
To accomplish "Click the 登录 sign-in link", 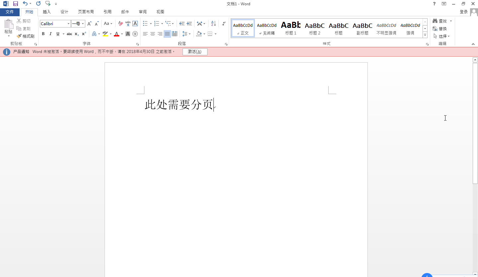I will (x=464, y=12).
